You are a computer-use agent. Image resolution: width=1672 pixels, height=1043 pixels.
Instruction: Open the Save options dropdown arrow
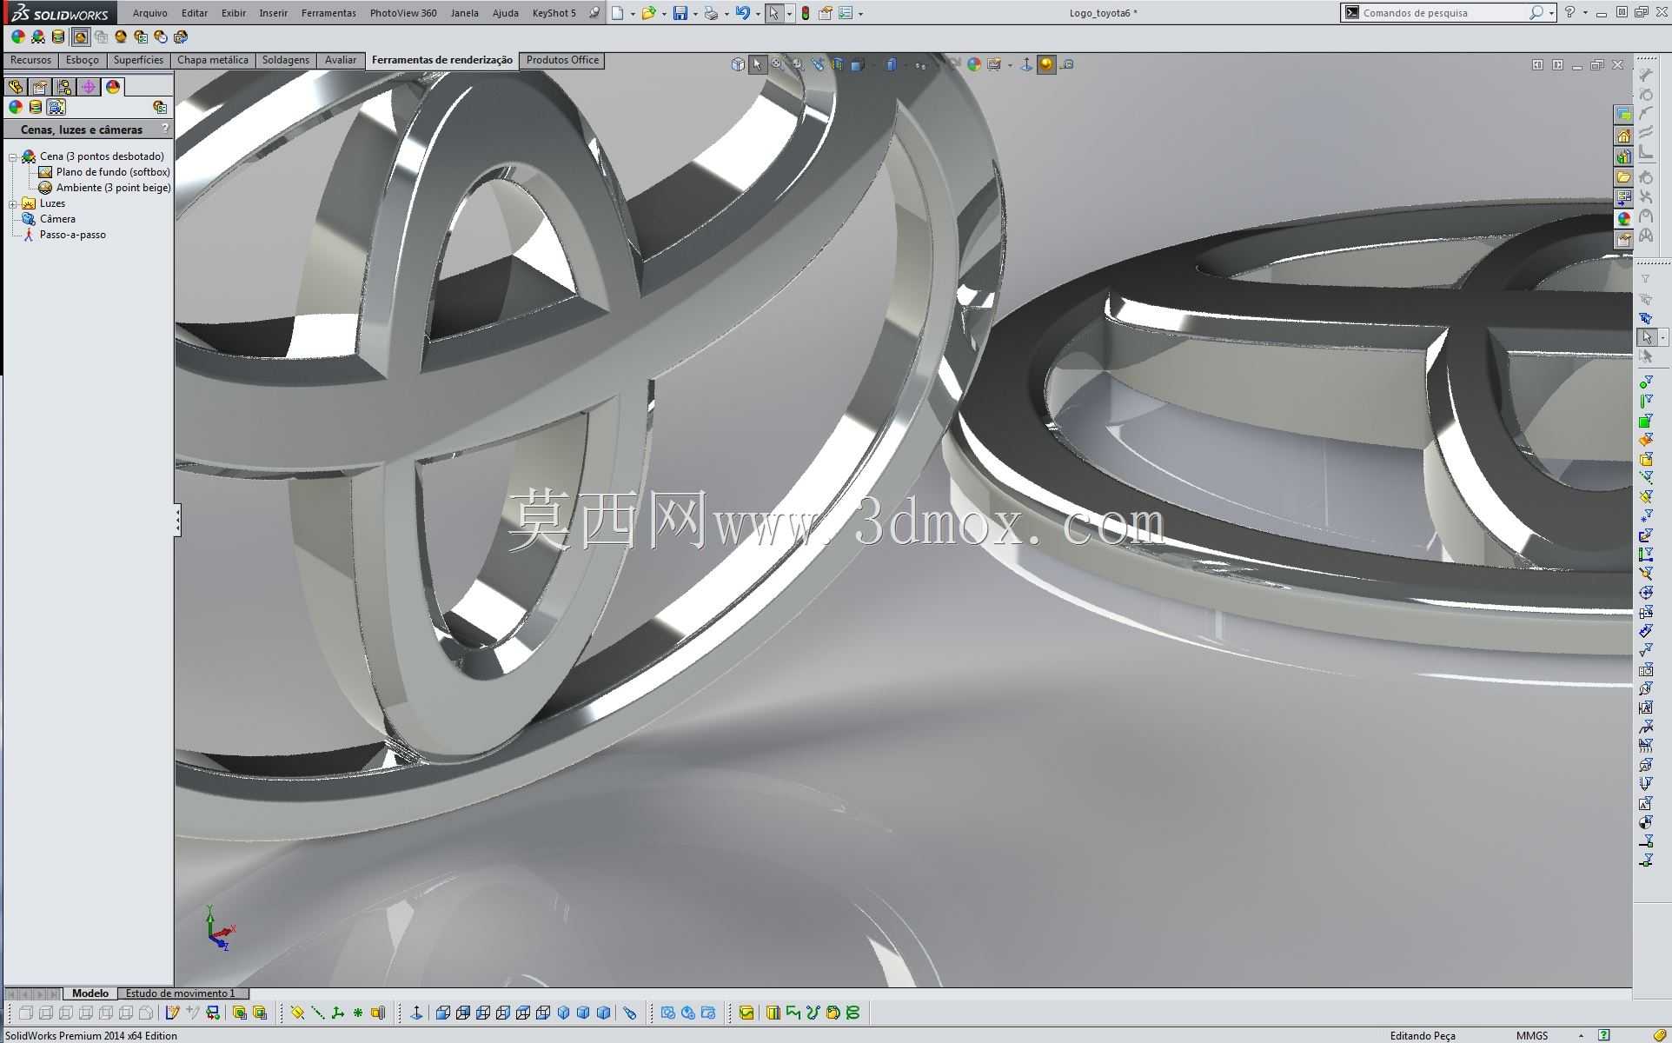pyautogui.click(x=695, y=14)
